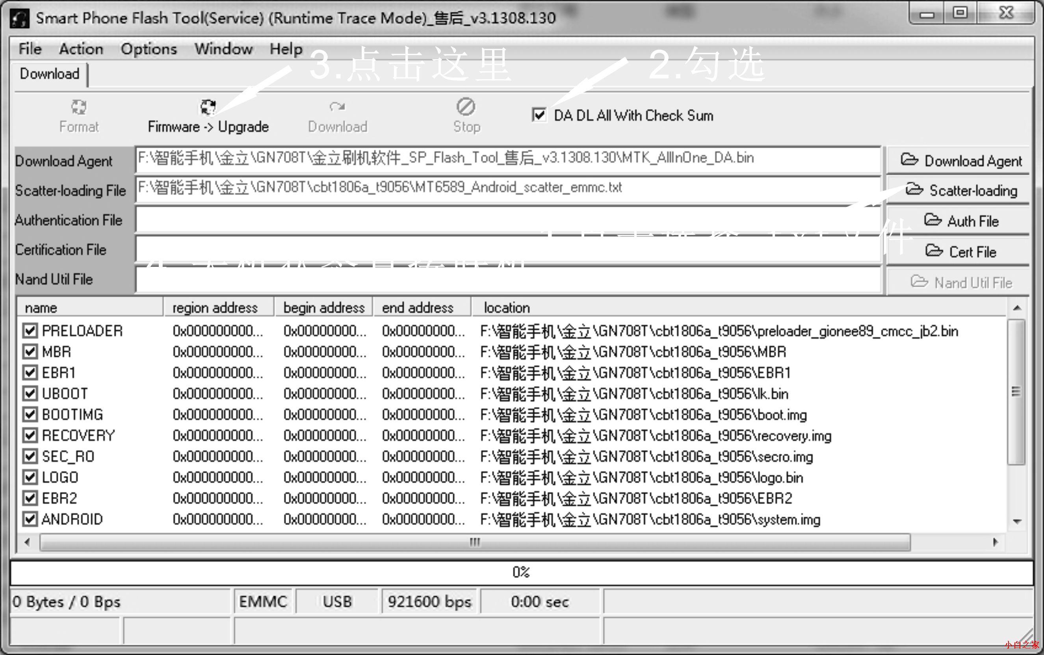Click the horizontal scrollbar right arrow
The height and width of the screenshot is (655, 1044).
click(996, 542)
